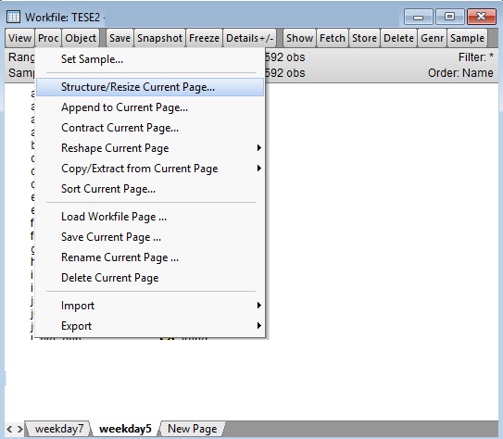Open the Import submenu
The height and width of the screenshot is (439, 503).
coord(149,306)
